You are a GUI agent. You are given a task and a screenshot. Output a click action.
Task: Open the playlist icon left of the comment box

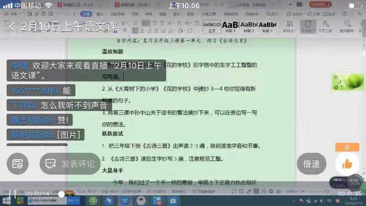tap(17, 163)
